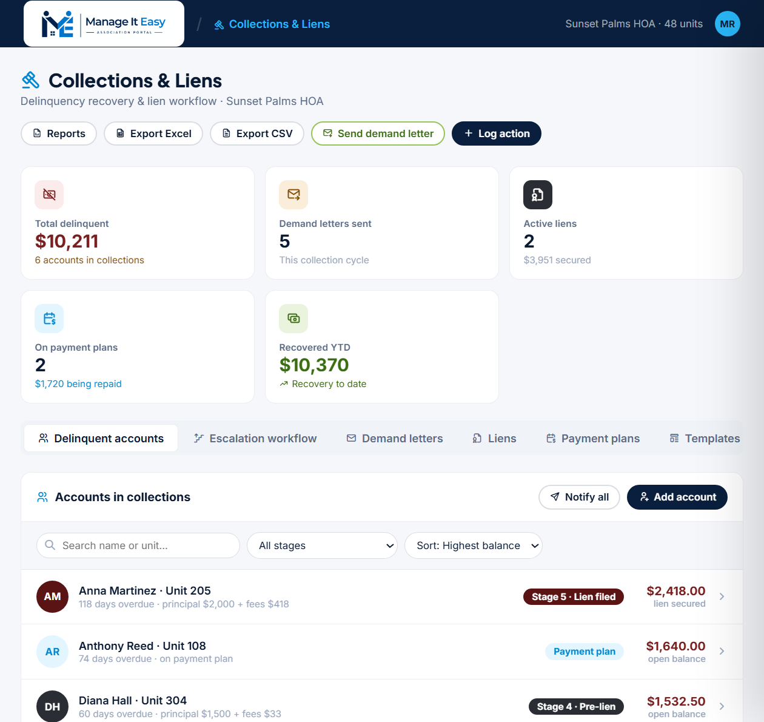The image size is (764, 722).
Task: Open the All stages filter dropdown
Action: (x=322, y=545)
